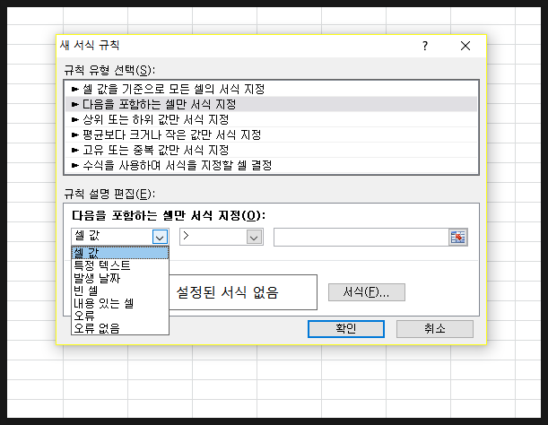This screenshot has height=425, width=548.
Task: Select rule type 다음을 포함하는 셀만 서식 지정
Action: (x=271, y=104)
